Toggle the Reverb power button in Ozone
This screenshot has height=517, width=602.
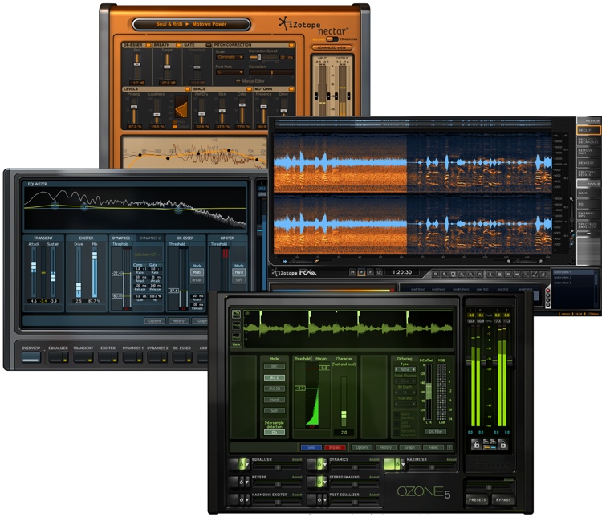pyautogui.click(x=241, y=482)
